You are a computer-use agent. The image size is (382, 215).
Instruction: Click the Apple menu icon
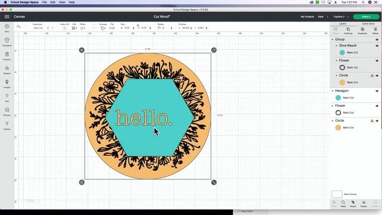coord(5,2)
